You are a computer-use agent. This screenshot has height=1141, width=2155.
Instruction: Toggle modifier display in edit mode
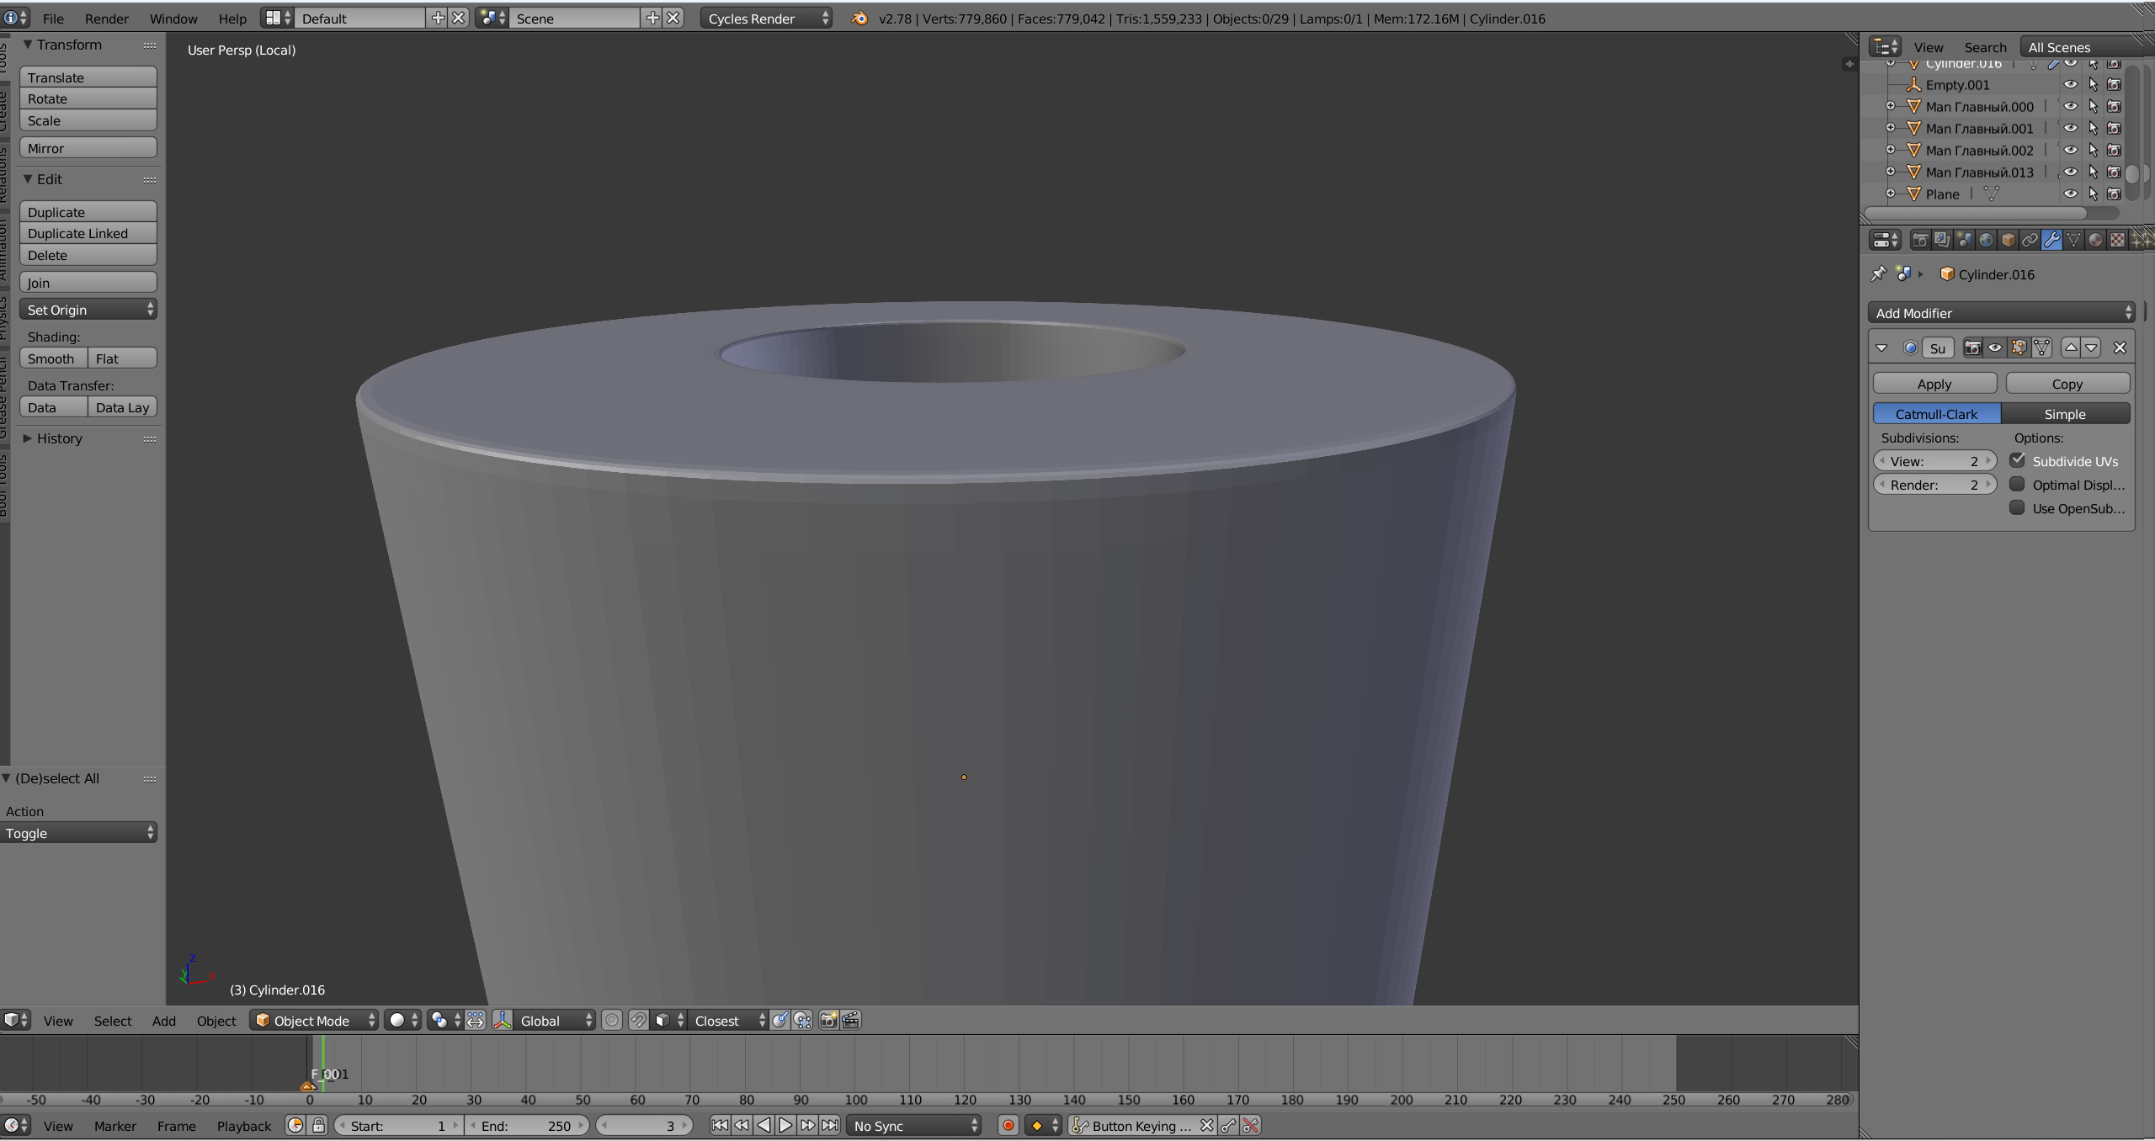tap(2019, 348)
